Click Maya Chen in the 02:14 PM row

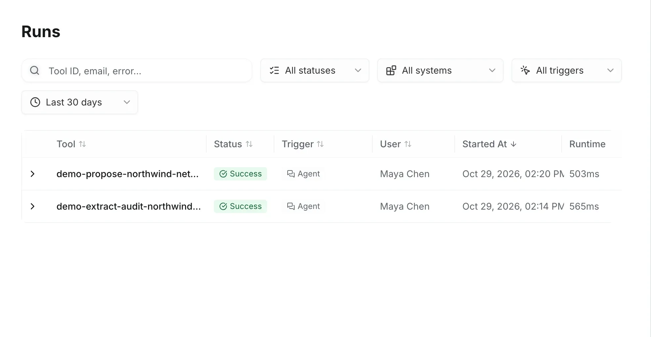[405, 206]
